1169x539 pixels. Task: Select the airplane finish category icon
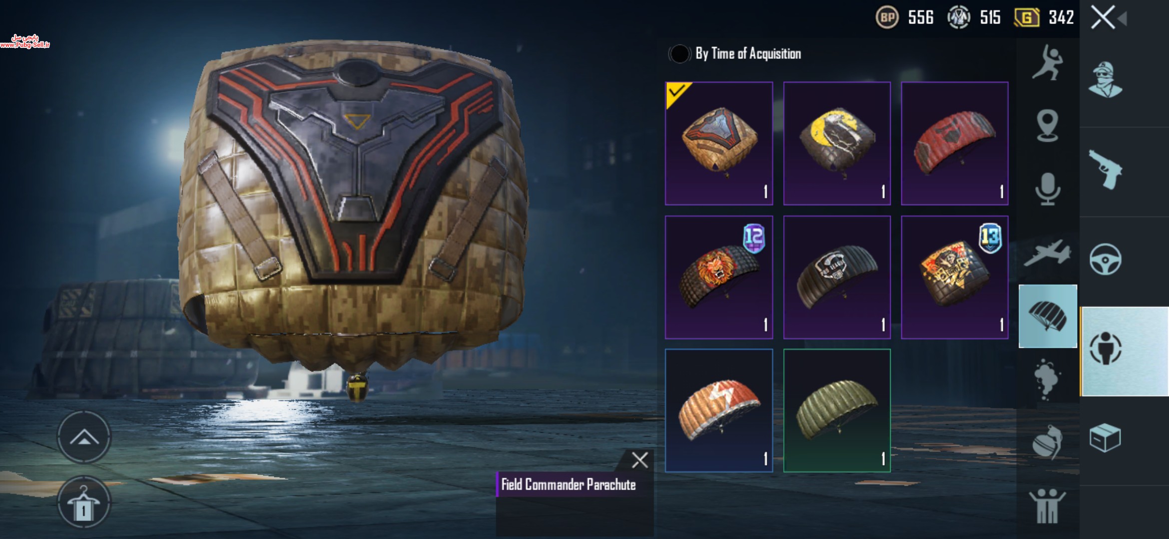[x=1048, y=253]
